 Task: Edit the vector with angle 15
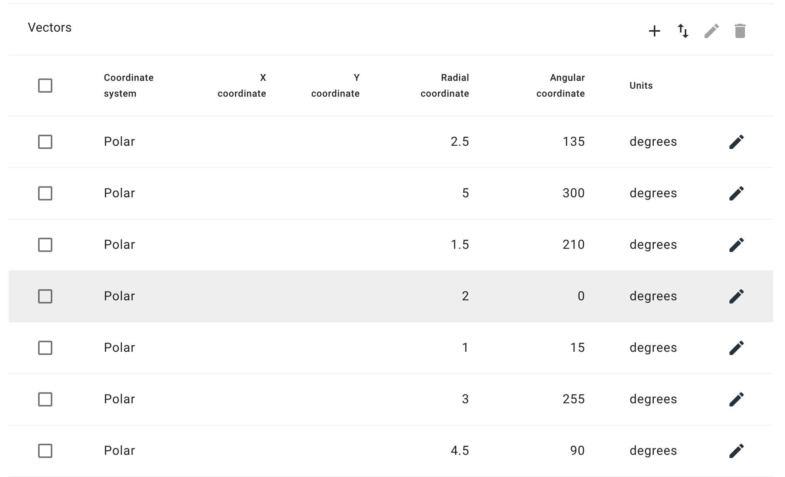coord(736,348)
